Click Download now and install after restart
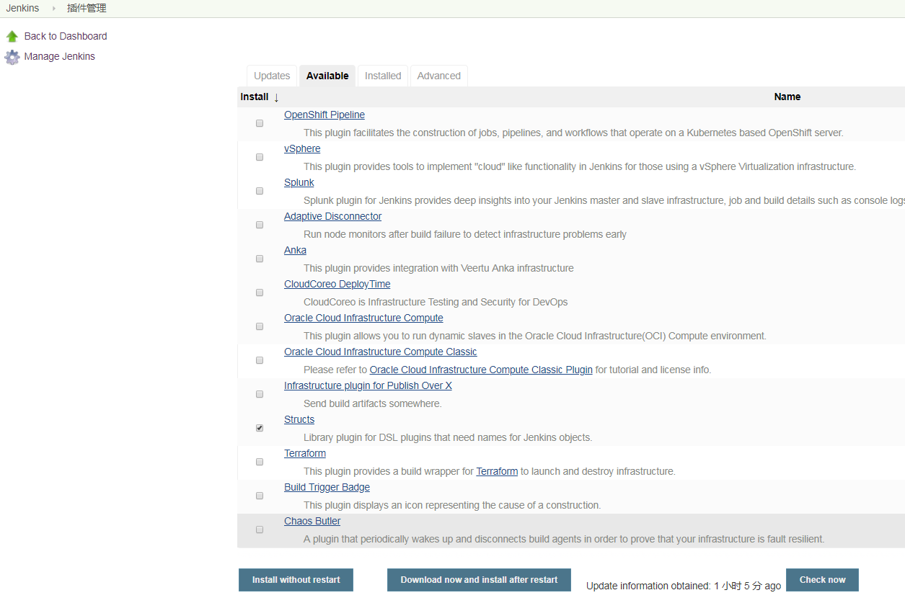905x603 pixels. coord(479,579)
